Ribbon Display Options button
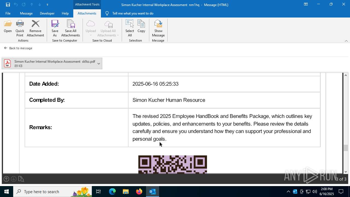 tap(306, 4)
